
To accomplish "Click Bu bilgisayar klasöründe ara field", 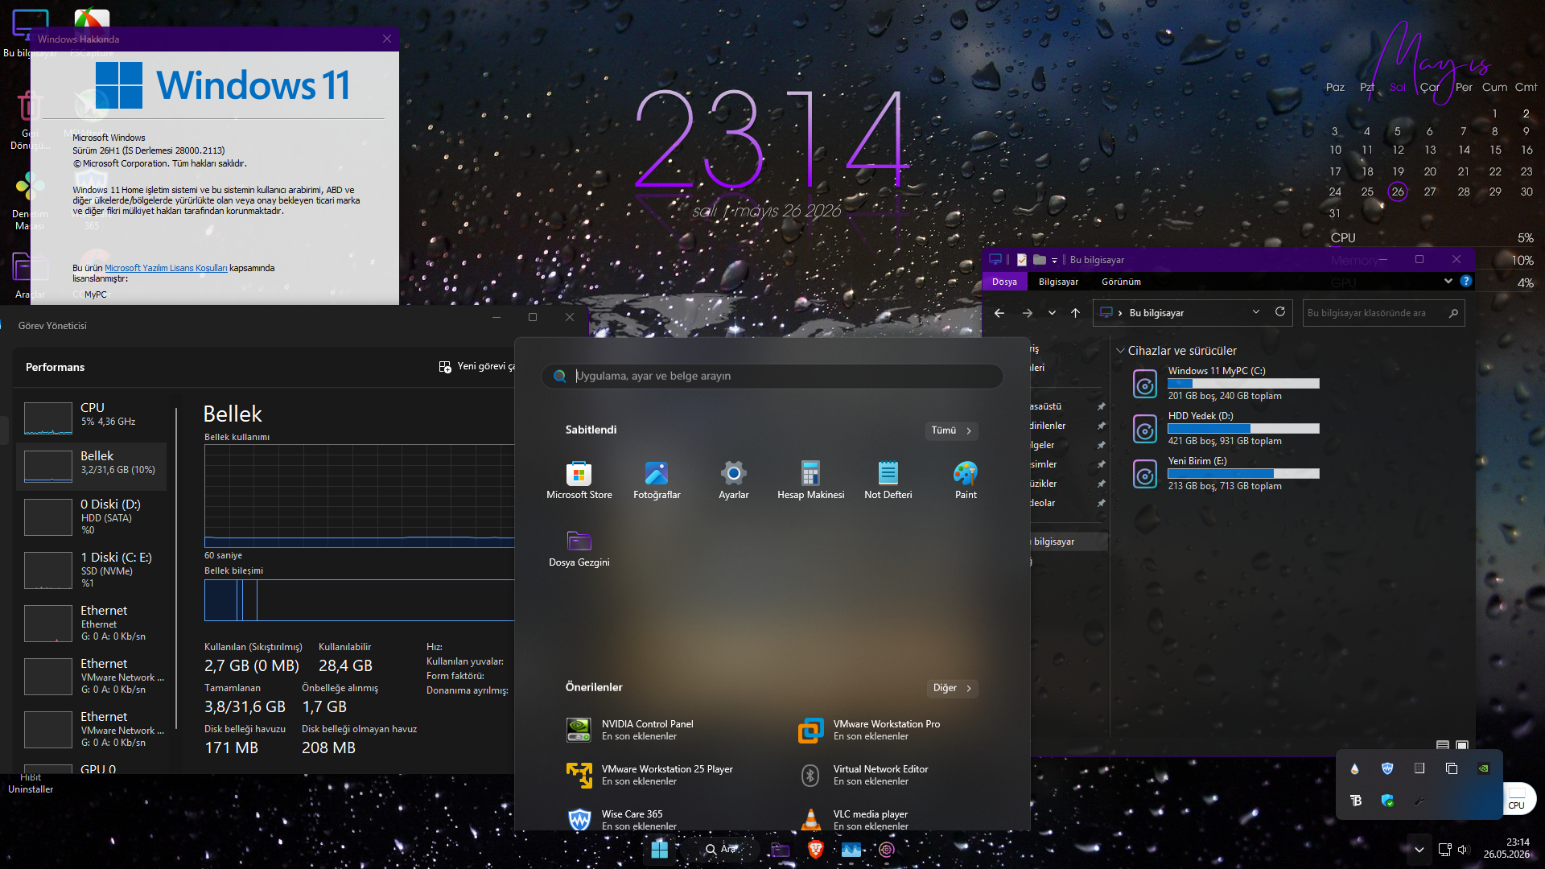I will 1383,313.
